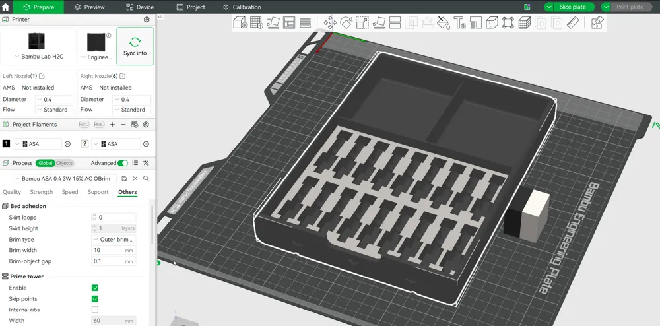The image size is (660, 326).
Task: Open the color painting bucket tool
Action: (x=444, y=22)
